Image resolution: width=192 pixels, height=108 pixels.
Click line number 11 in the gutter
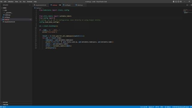coord(36,30)
